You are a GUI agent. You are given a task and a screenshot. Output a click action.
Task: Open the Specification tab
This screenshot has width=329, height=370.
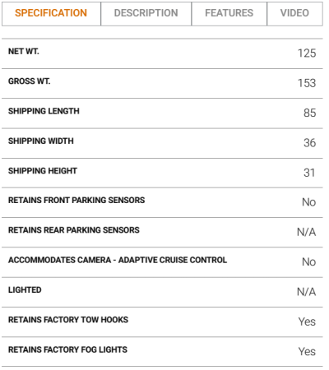pos(51,14)
